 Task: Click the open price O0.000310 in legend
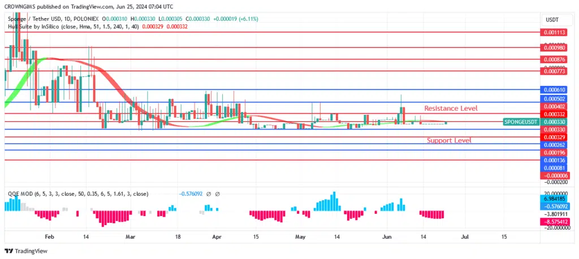click(115, 19)
